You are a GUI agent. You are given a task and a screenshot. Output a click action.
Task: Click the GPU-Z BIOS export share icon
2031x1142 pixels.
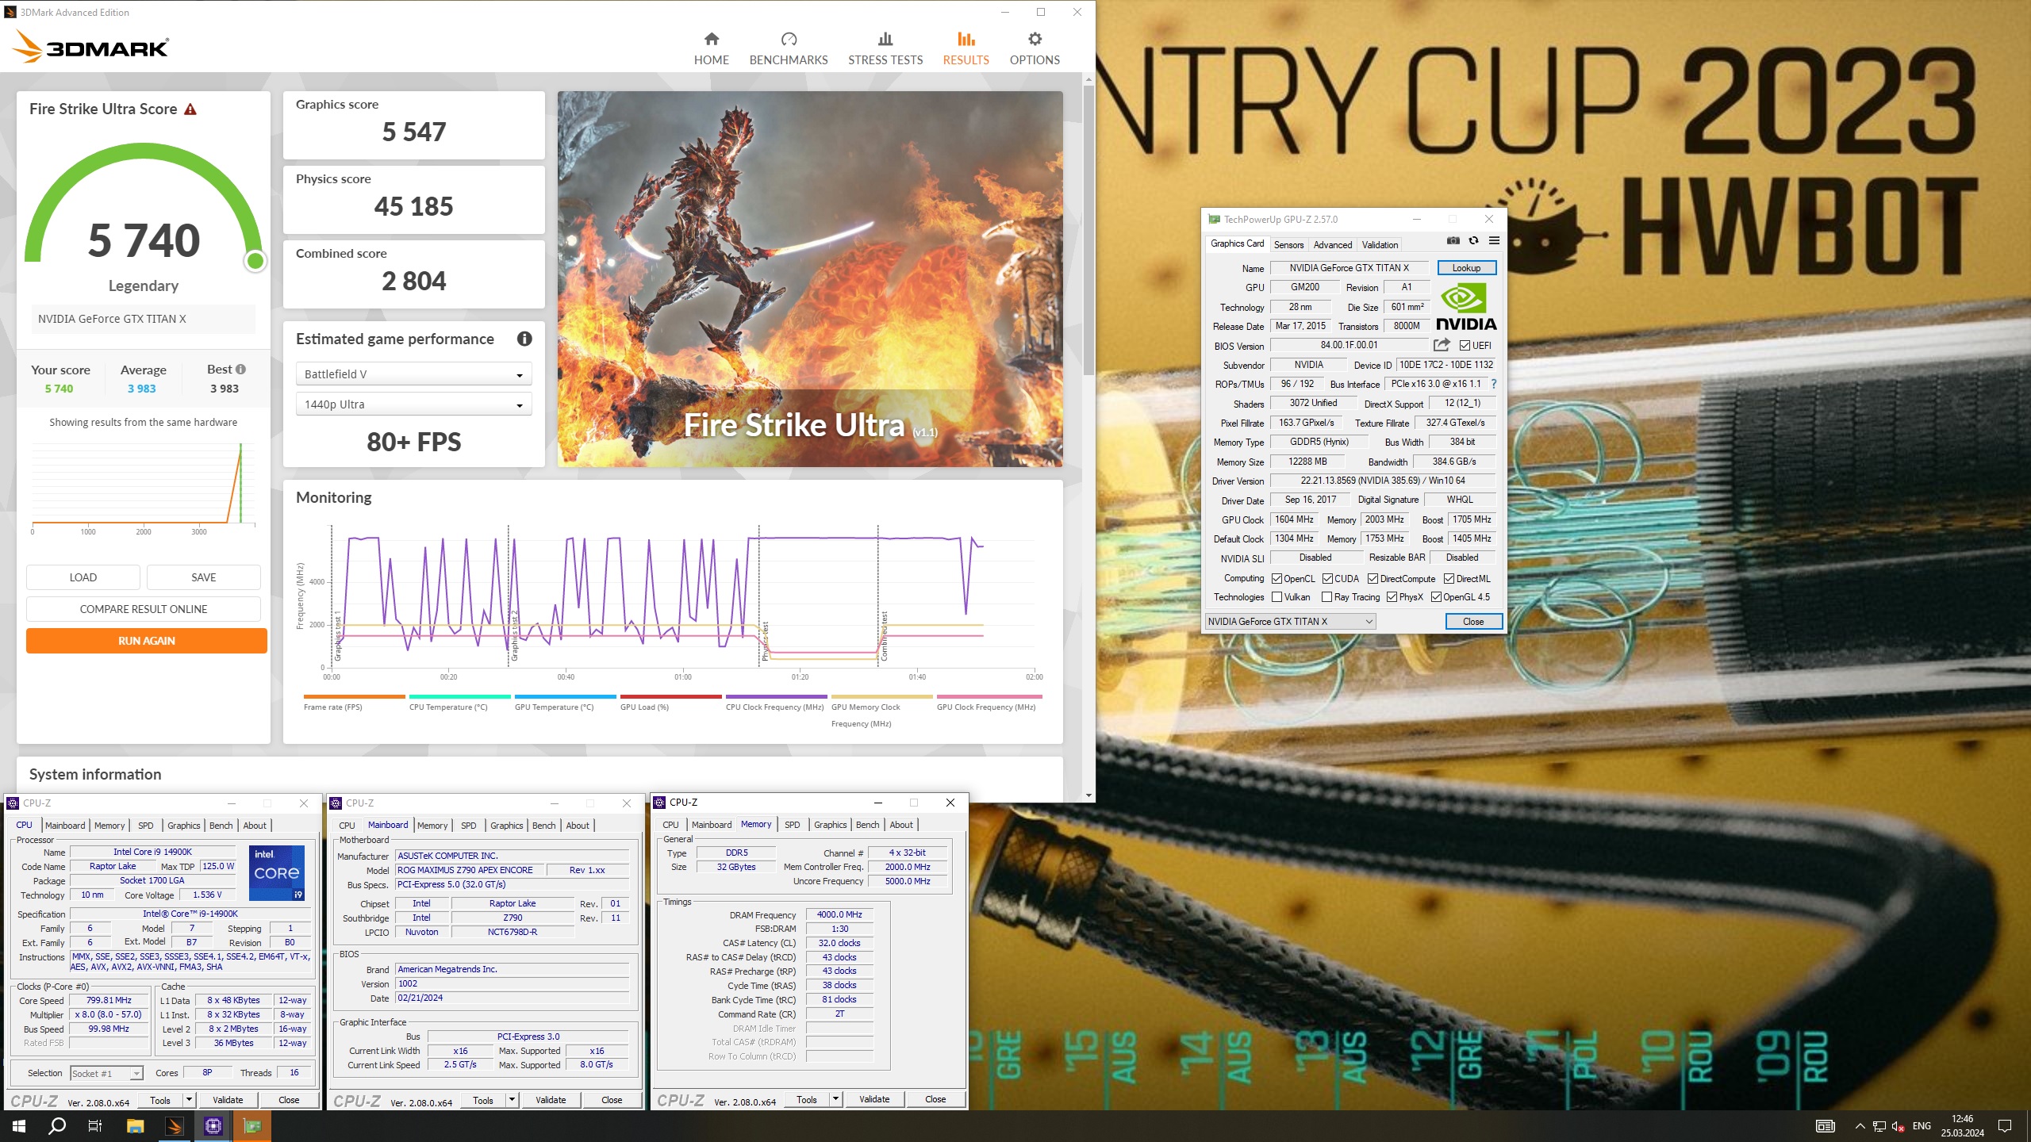(1442, 345)
